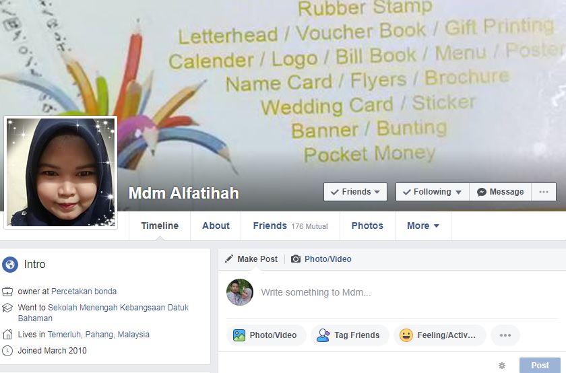Expand the More dropdown tab

pyautogui.click(x=423, y=226)
